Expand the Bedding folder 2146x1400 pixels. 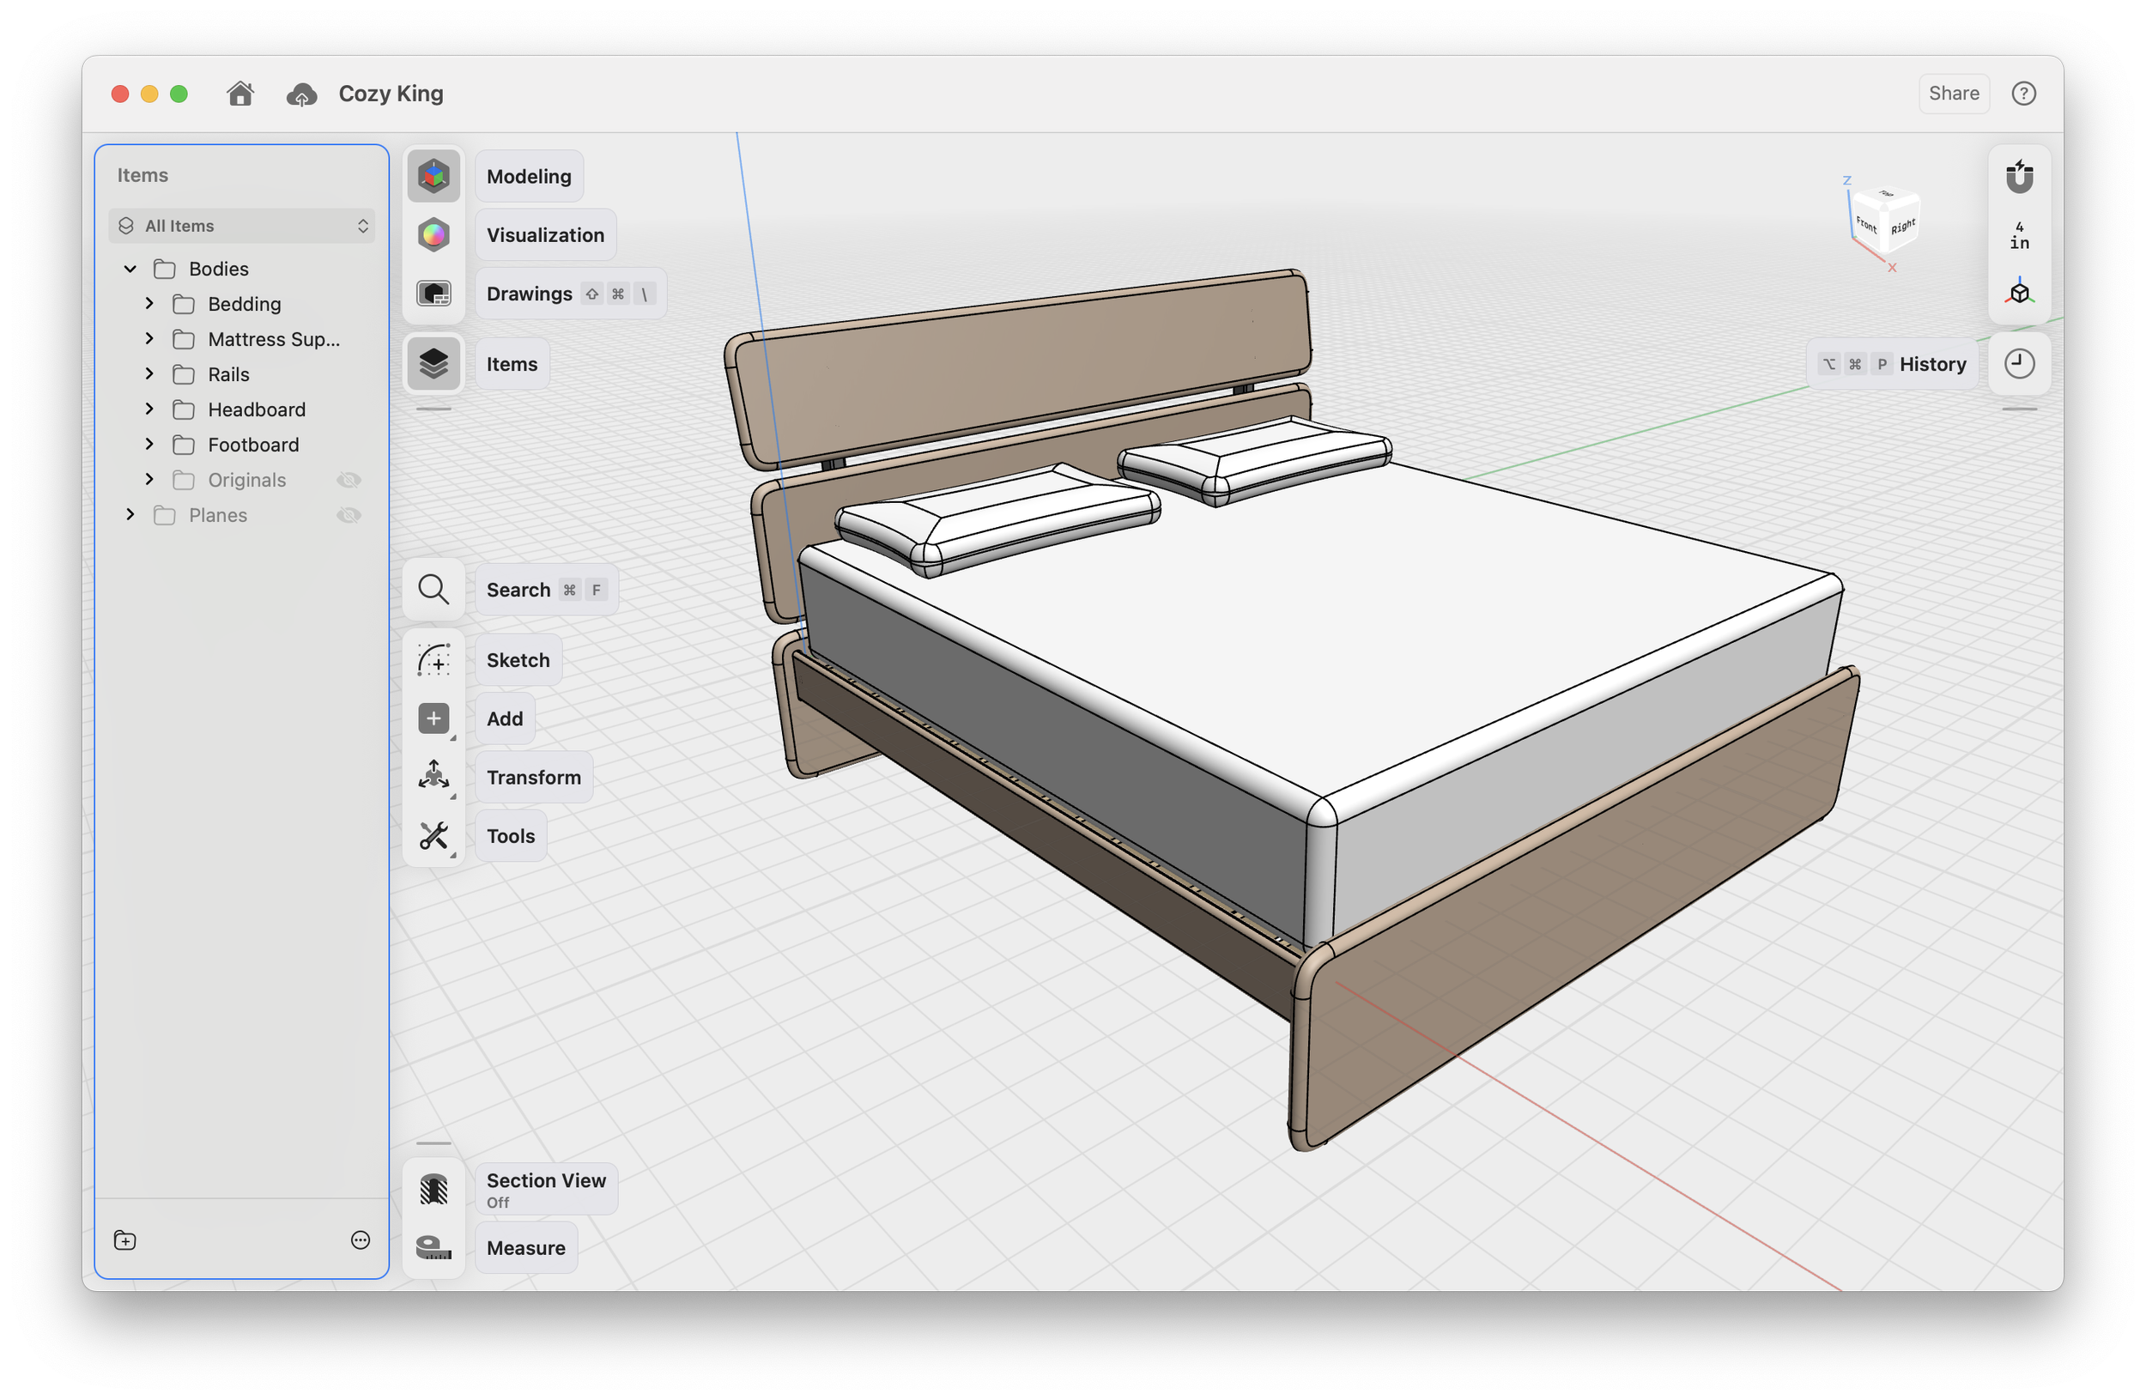click(149, 304)
